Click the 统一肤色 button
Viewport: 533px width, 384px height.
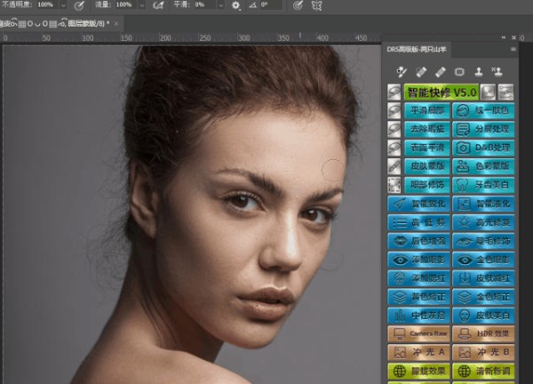coord(483,110)
